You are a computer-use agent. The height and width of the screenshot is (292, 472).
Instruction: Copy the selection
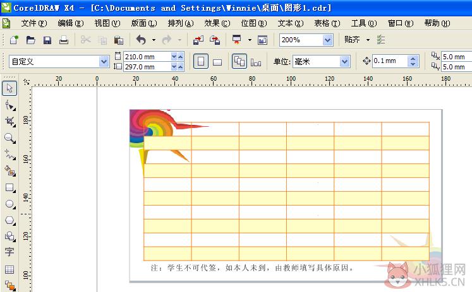(102, 40)
